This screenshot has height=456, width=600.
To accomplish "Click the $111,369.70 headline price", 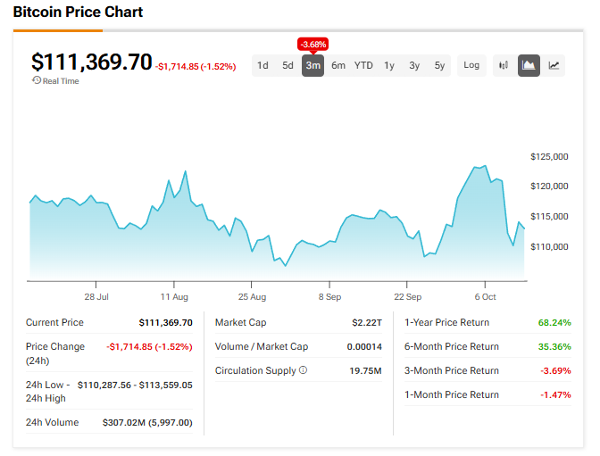I will point(91,62).
